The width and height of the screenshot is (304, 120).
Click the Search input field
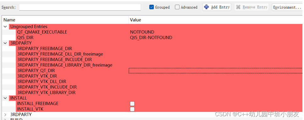point(80,7)
